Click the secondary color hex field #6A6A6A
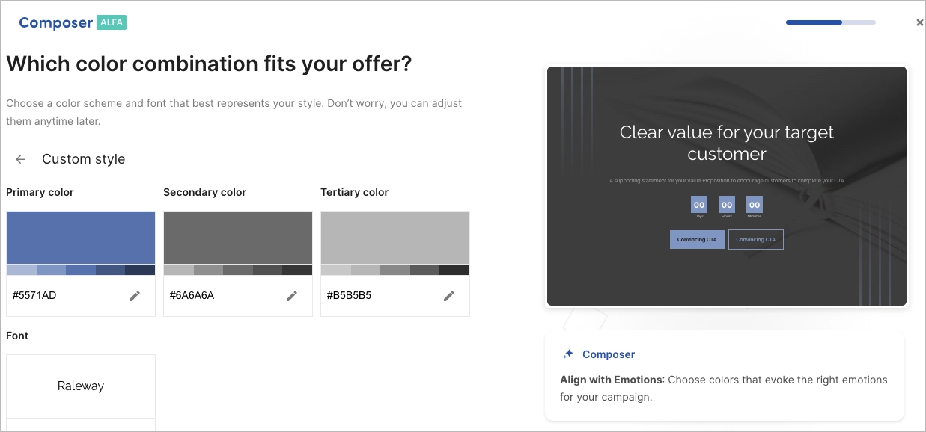 click(x=223, y=295)
